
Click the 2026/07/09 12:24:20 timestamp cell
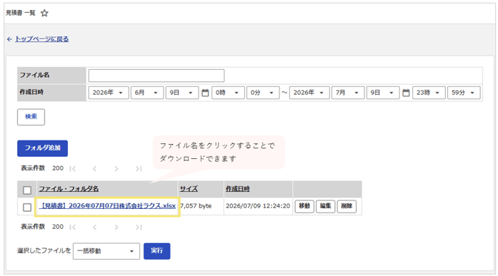click(258, 206)
